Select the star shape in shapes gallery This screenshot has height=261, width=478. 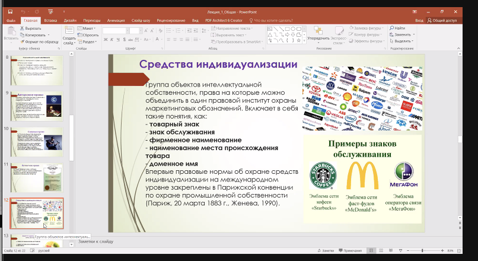(x=299, y=40)
